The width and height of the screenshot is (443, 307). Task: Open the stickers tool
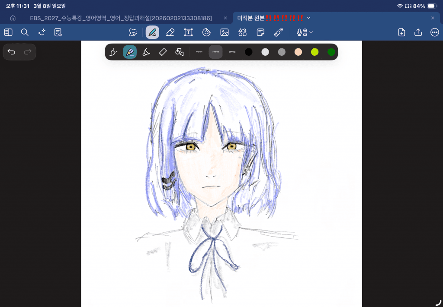click(x=206, y=32)
